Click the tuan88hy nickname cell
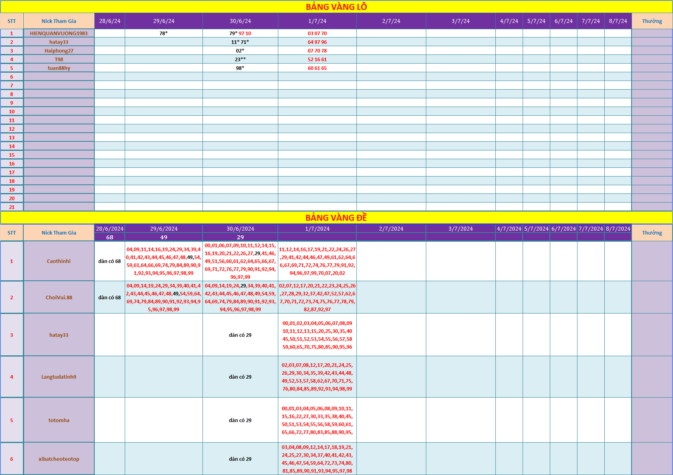Screen dimensions: 673x475 pyautogui.click(x=59, y=68)
